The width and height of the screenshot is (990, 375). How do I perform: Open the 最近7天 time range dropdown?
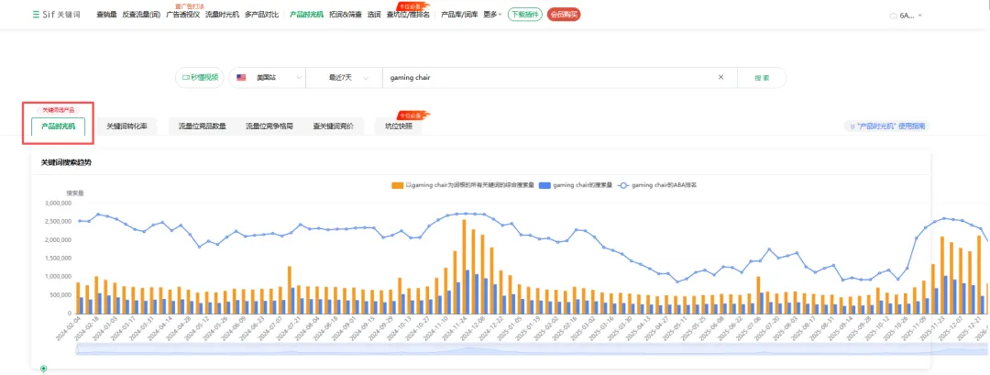point(344,78)
